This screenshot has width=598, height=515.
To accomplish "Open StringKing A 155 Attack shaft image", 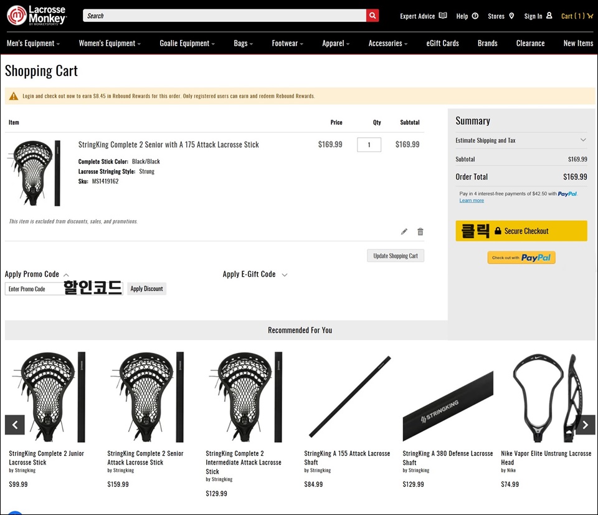I will tap(349, 397).
